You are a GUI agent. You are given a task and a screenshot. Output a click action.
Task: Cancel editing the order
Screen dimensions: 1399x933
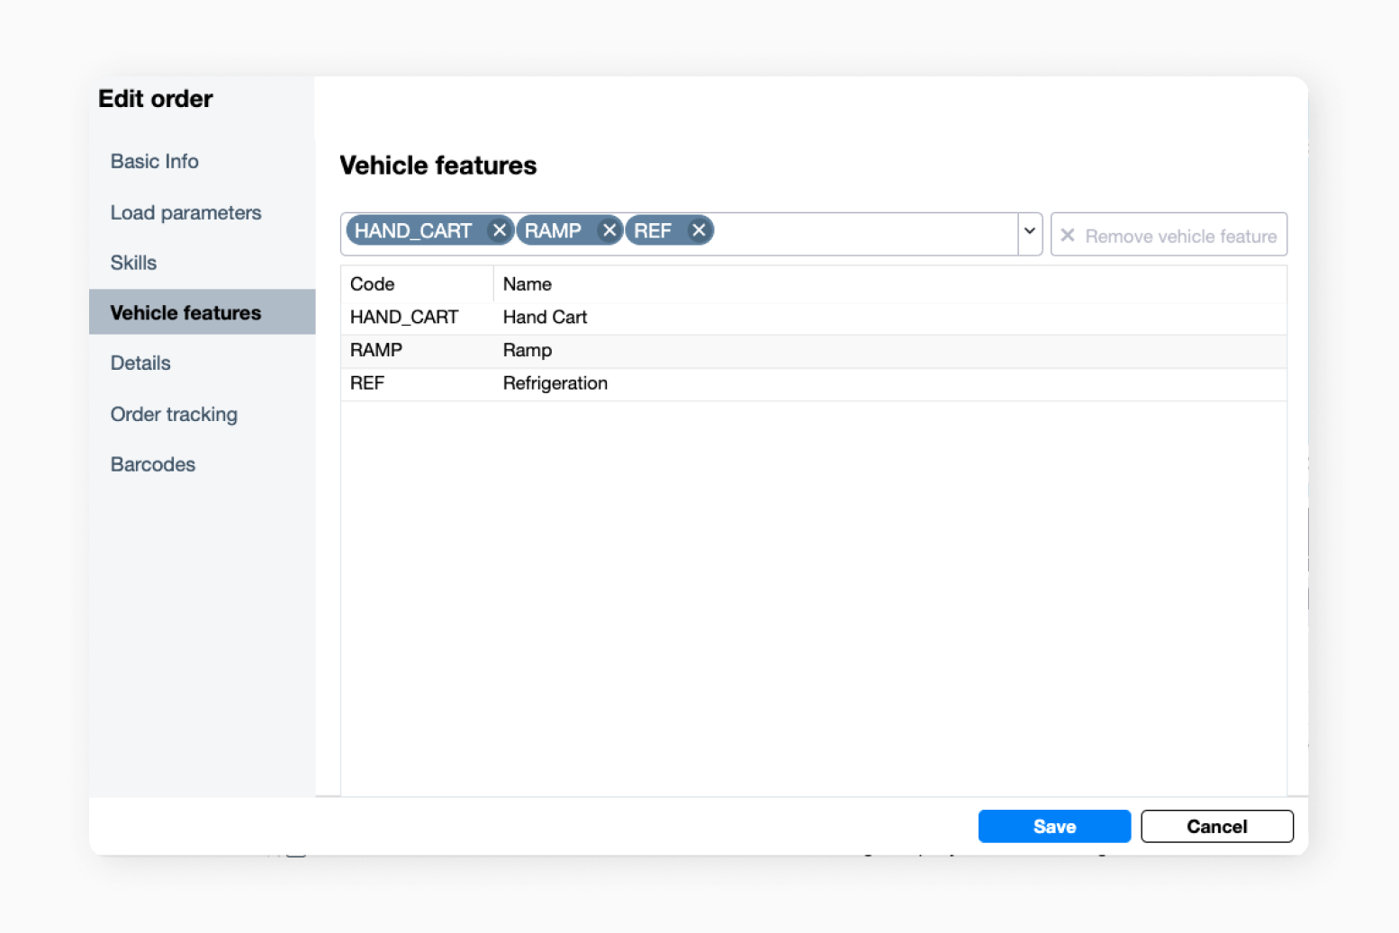(x=1216, y=826)
